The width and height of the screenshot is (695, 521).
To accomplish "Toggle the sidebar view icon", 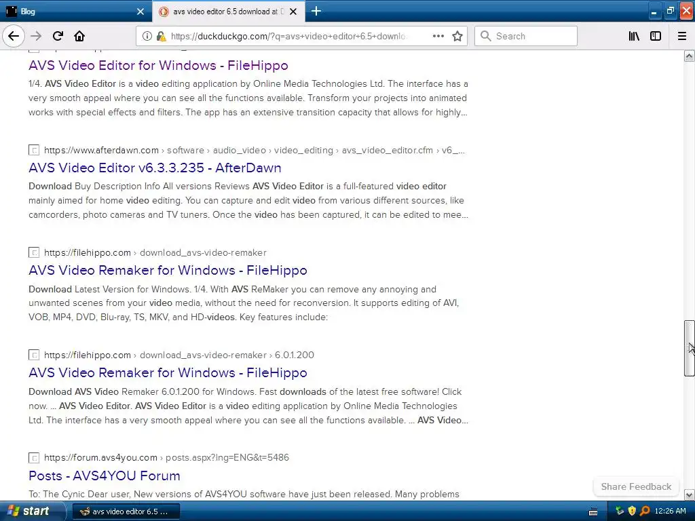I will [x=656, y=37].
